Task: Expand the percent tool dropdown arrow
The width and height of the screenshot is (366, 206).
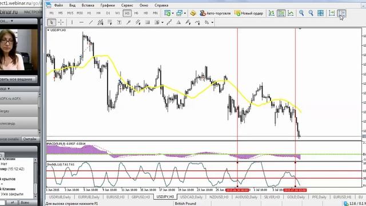Action: [x=212, y=22]
